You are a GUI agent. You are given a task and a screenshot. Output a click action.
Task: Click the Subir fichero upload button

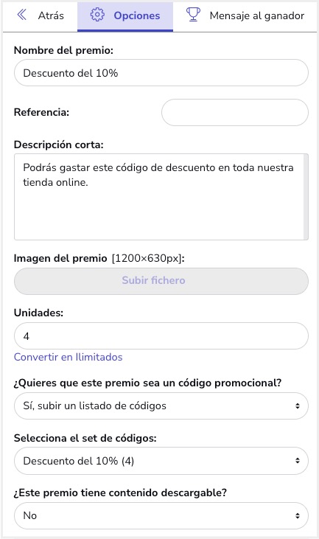[161, 281]
